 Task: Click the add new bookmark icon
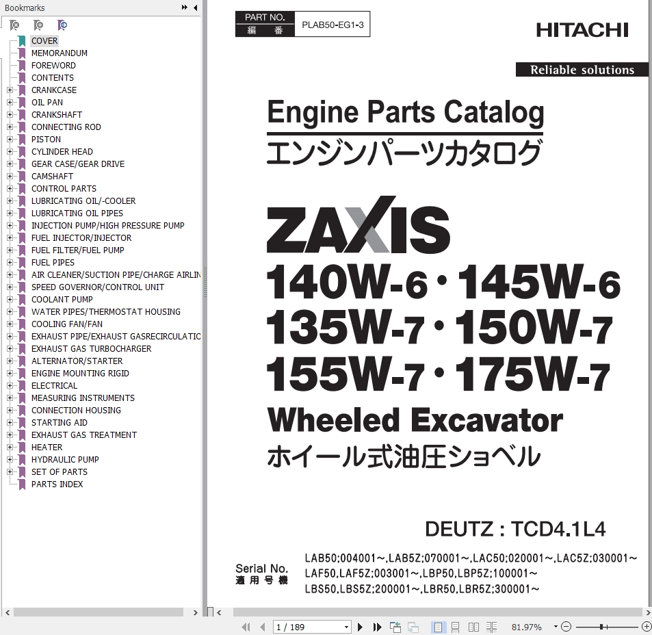pyautogui.click(x=38, y=25)
